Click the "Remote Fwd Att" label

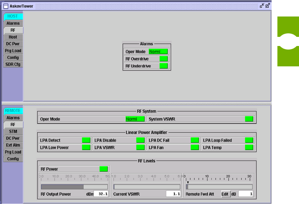(200, 194)
